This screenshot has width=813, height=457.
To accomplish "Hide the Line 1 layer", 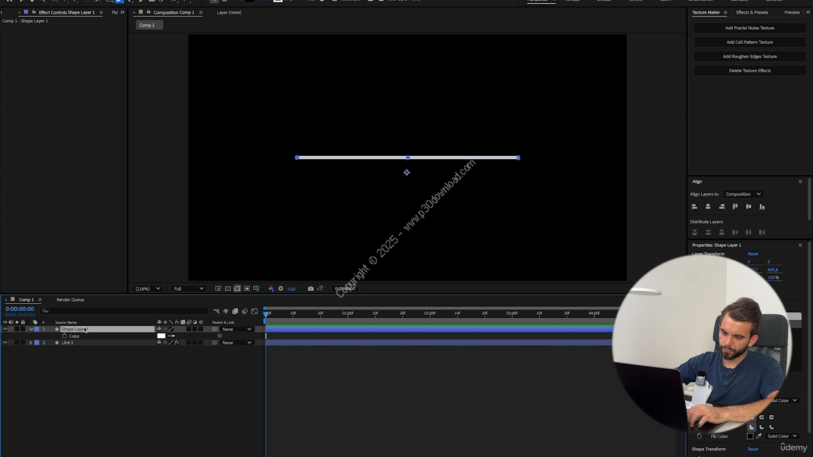I will click(x=5, y=343).
